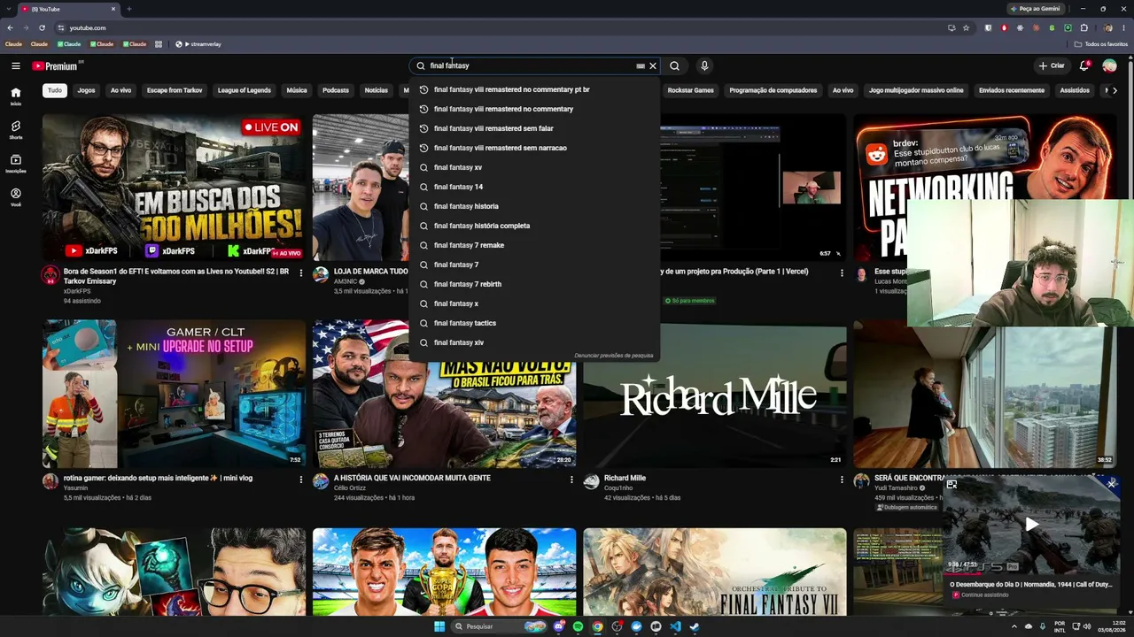The width and height of the screenshot is (1134, 637).
Task: Select the Programação de computadores chip
Action: tap(773, 90)
